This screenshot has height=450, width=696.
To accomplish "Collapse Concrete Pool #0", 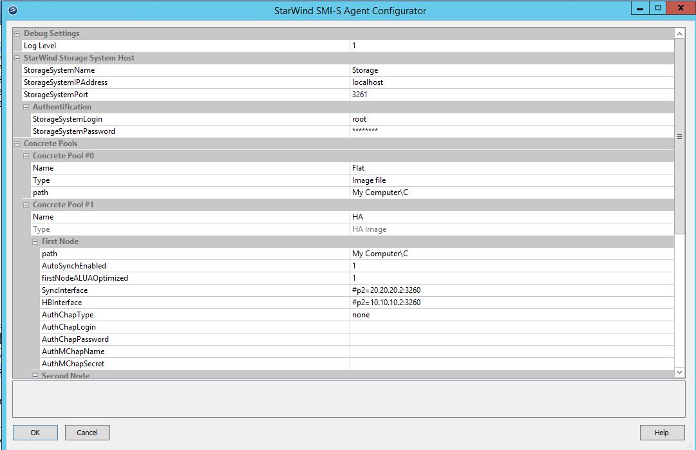I will point(26,156).
